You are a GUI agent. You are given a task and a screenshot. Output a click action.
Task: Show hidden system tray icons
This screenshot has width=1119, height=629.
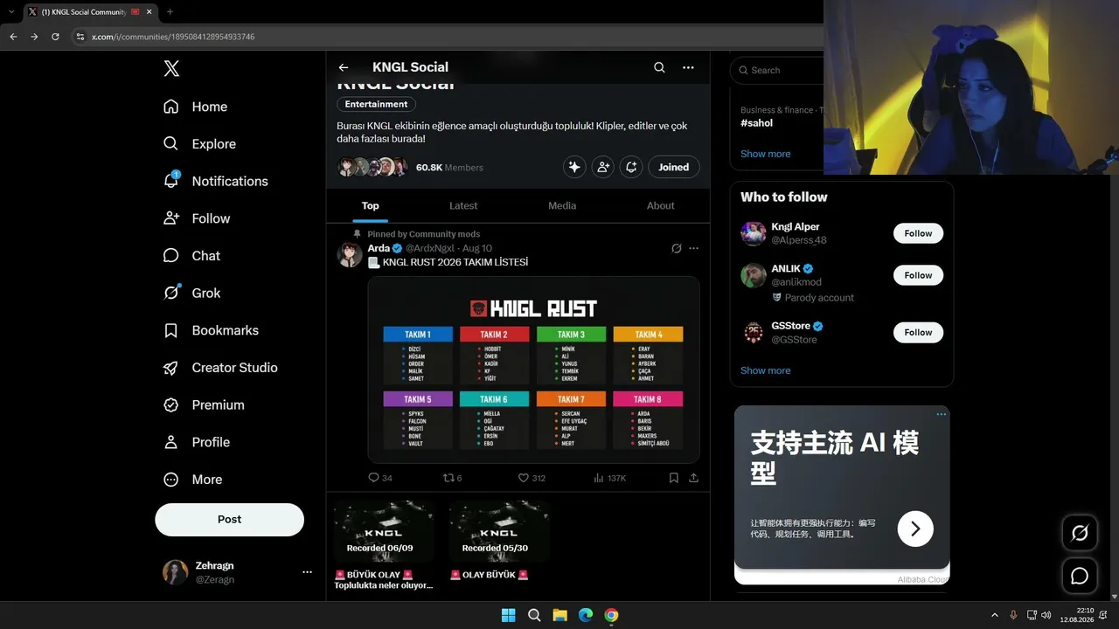[x=994, y=615]
